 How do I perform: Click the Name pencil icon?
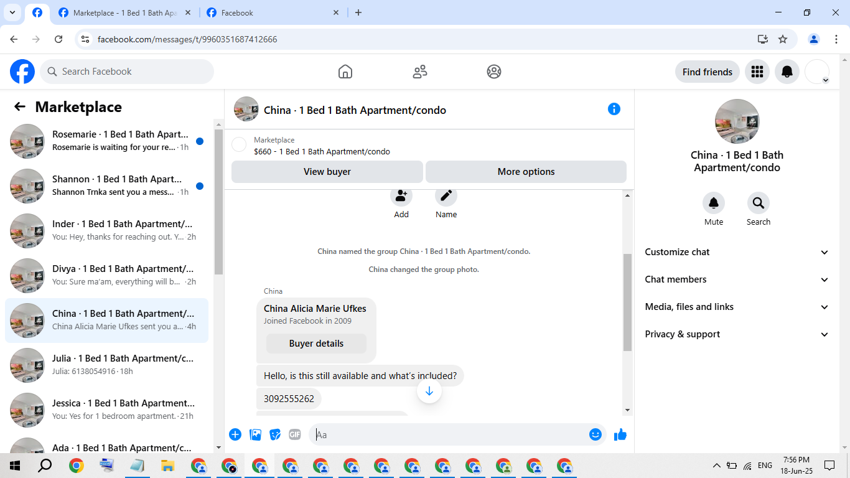446,195
